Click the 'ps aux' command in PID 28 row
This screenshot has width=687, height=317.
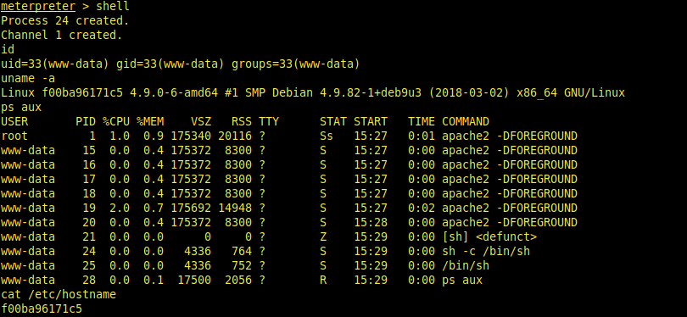[461, 281]
